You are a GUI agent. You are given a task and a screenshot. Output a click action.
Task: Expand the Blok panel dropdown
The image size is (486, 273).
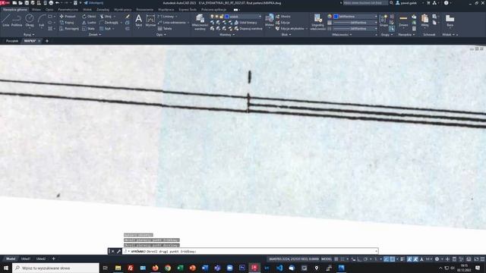point(286,35)
